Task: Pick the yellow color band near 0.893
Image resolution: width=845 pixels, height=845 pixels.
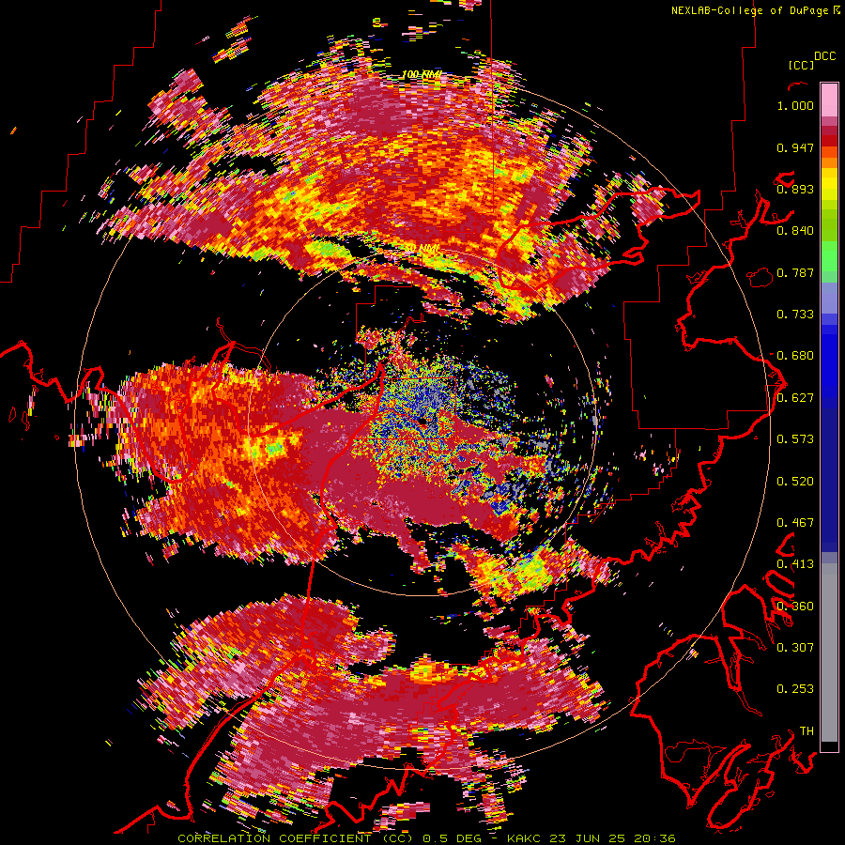Action: (x=829, y=184)
